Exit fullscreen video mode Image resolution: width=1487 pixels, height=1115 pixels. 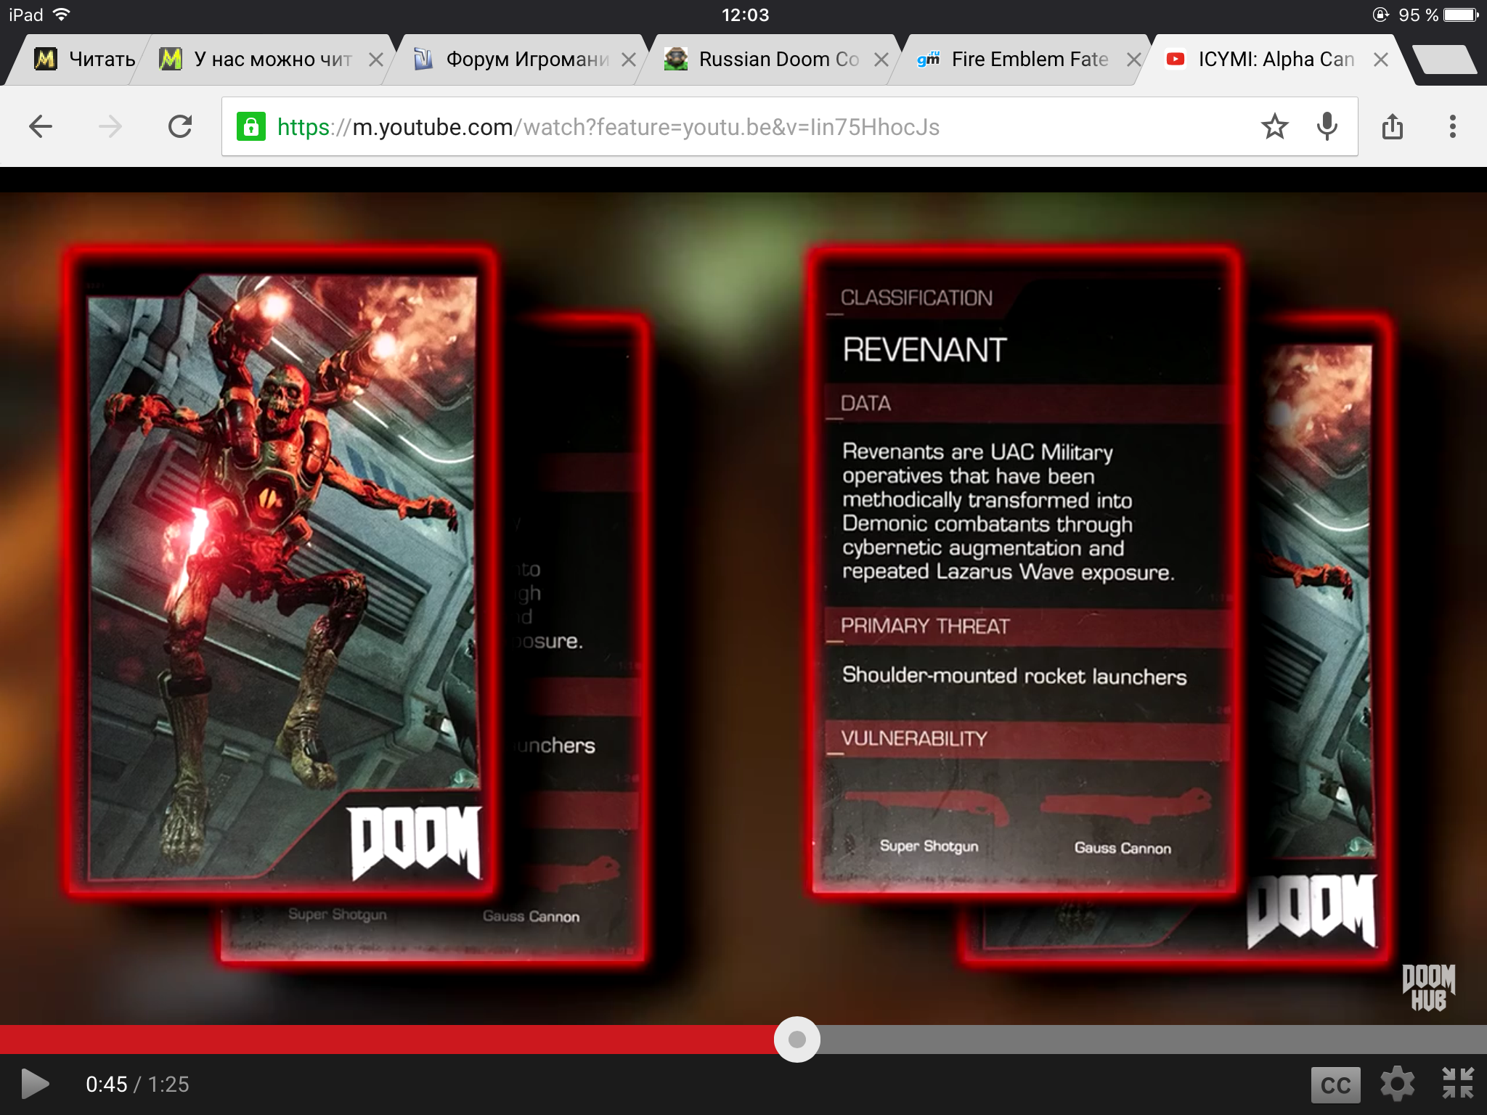tap(1457, 1083)
